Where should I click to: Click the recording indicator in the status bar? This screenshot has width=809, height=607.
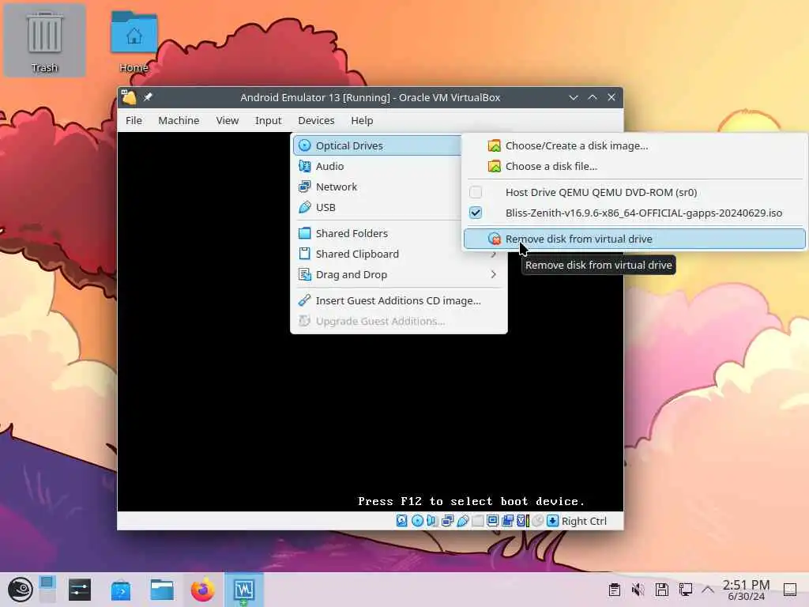508,521
